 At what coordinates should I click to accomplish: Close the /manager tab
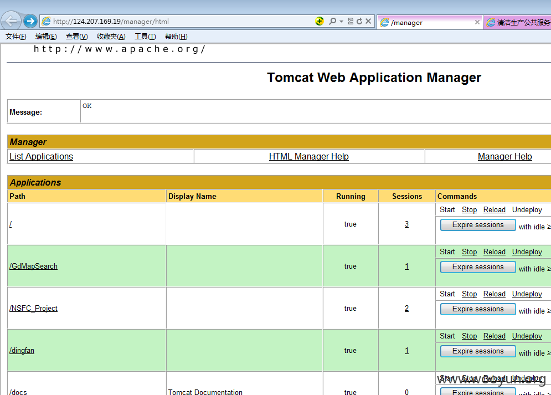point(477,22)
